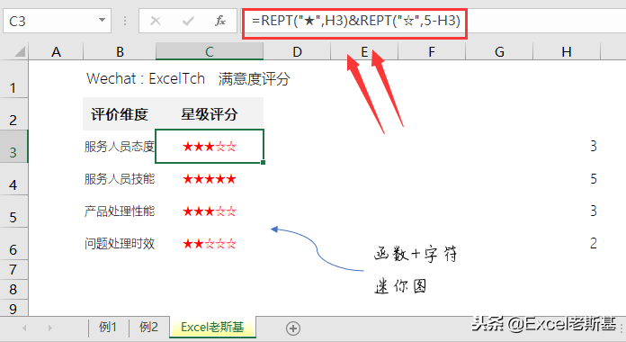Image resolution: width=626 pixels, height=342 pixels.
Task: Click the cancel (X) formula button
Action: (156, 21)
